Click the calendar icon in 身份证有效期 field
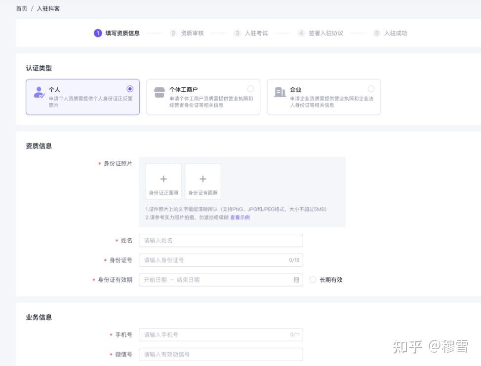 pos(297,280)
